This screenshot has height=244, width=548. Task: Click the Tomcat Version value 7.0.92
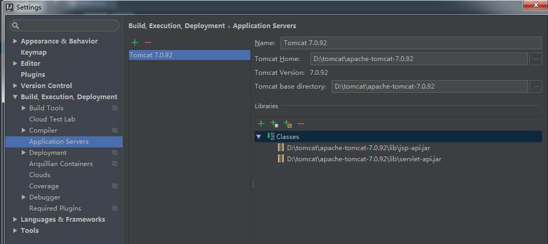319,73
